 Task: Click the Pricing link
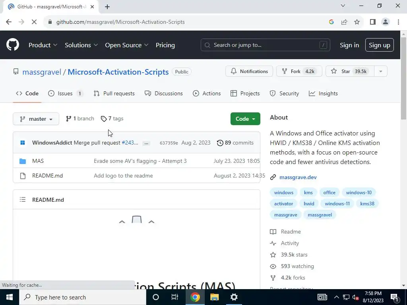pos(165,45)
